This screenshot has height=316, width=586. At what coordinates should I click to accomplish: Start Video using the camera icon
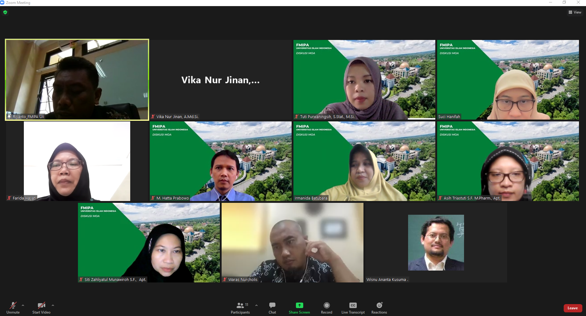[41, 306]
